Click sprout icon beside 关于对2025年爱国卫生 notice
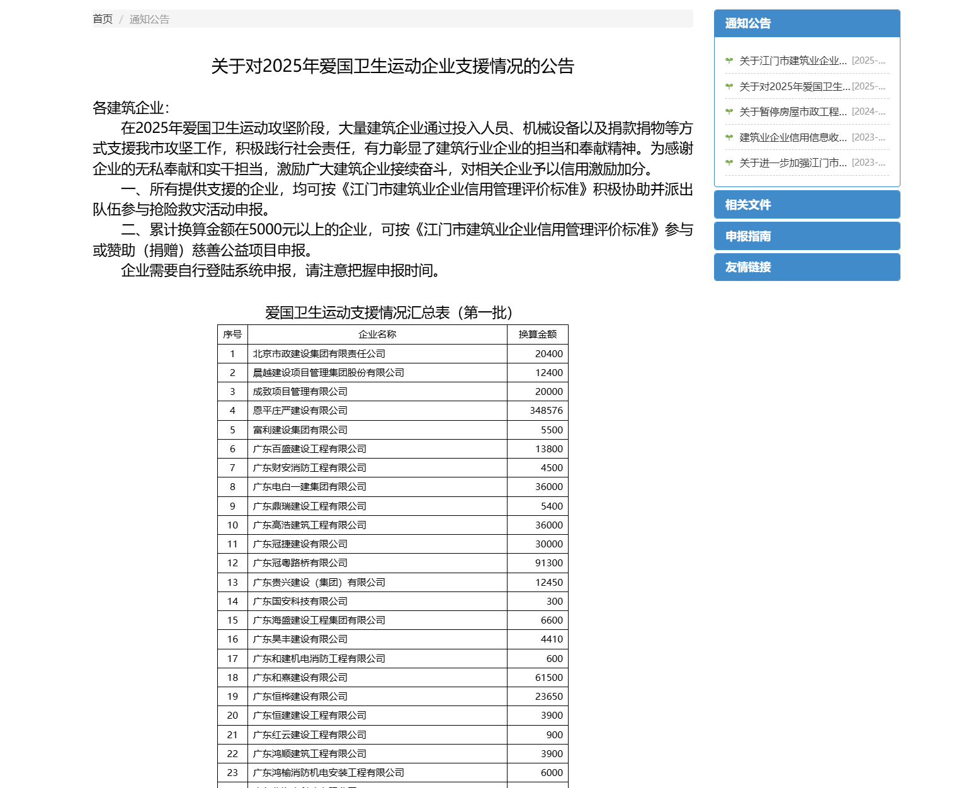Screen dimensions: 976x788 click(729, 86)
